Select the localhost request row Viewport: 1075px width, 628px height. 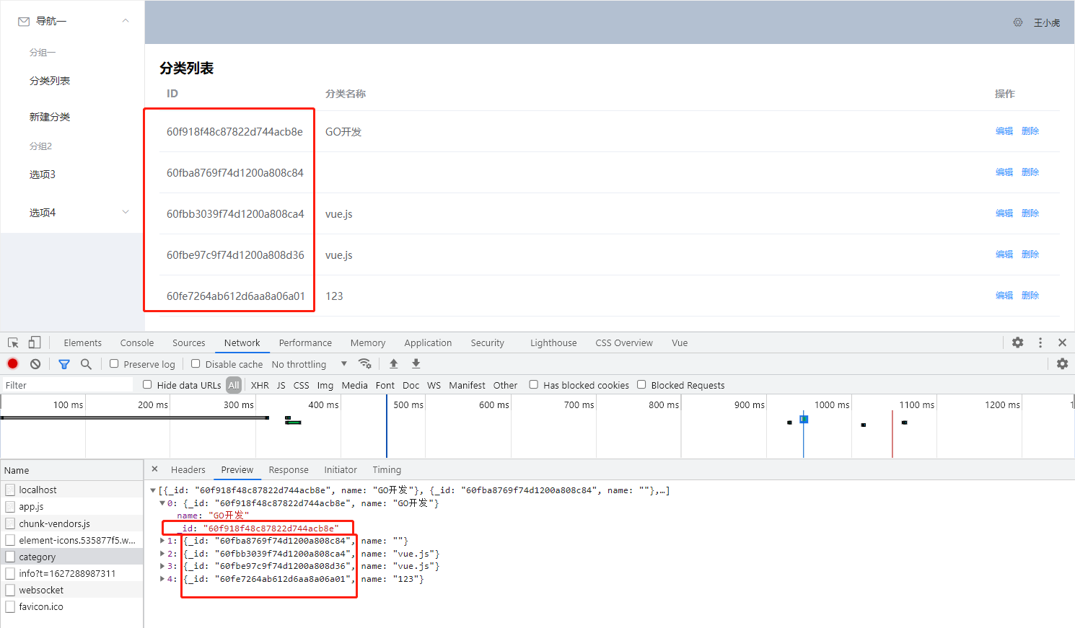(x=72, y=490)
